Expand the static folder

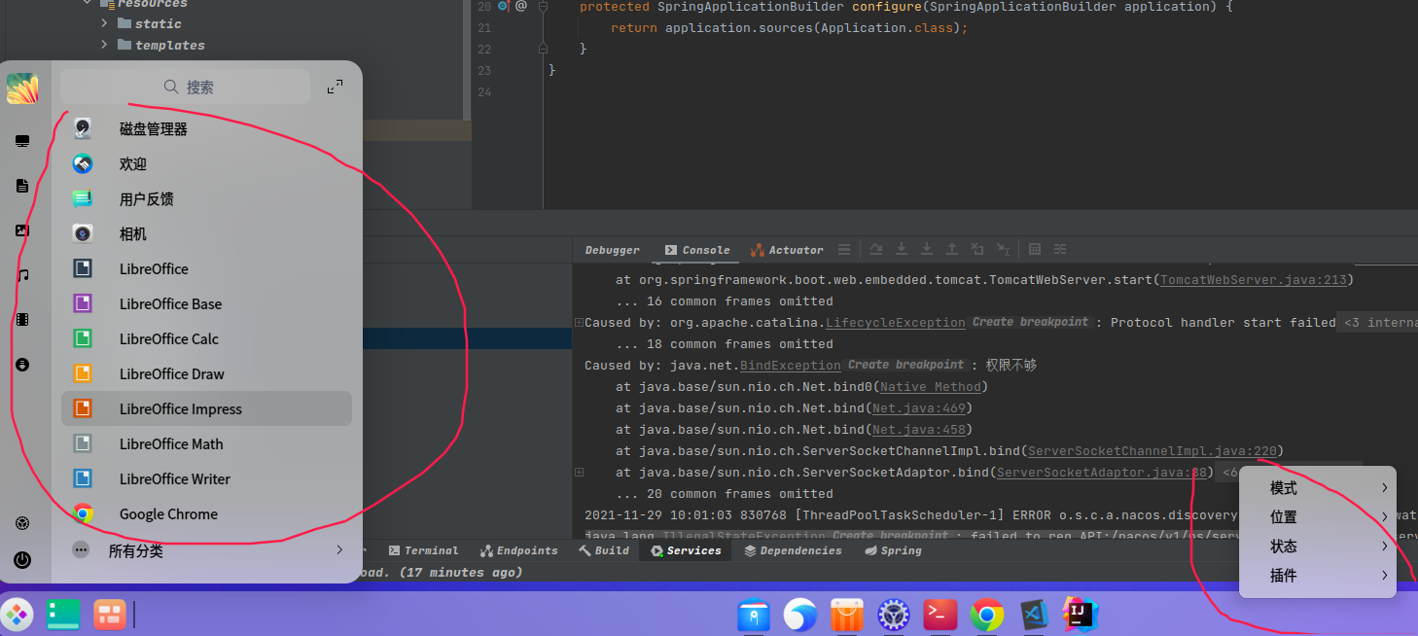pos(105,23)
